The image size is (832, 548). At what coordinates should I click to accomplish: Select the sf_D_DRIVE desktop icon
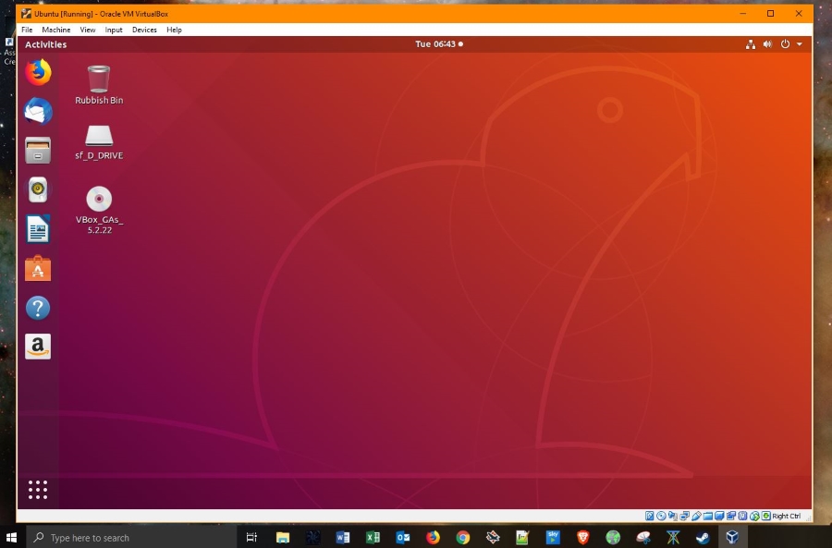(x=99, y=142)
